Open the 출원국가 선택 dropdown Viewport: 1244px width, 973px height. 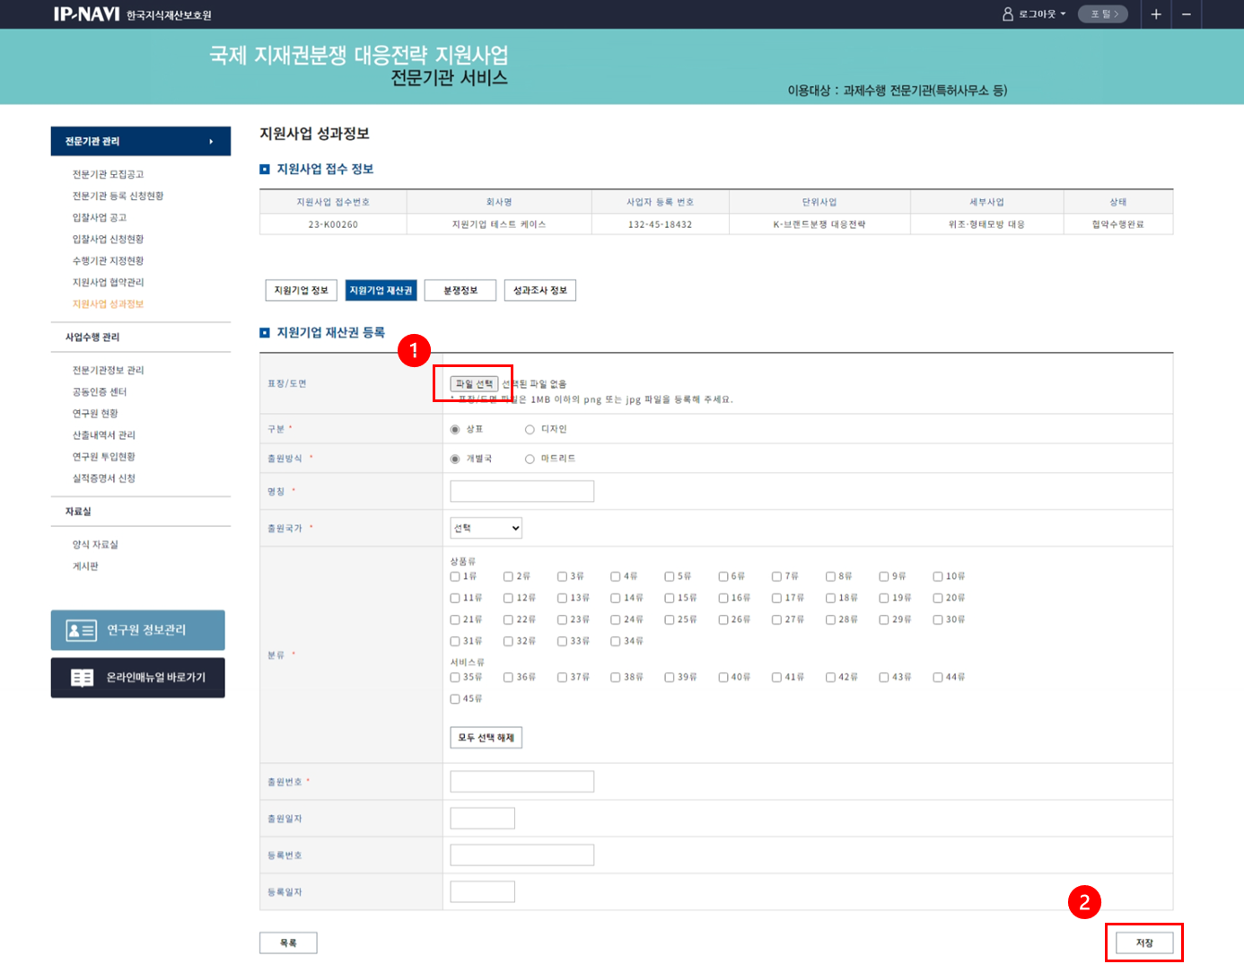pos(486,529)
